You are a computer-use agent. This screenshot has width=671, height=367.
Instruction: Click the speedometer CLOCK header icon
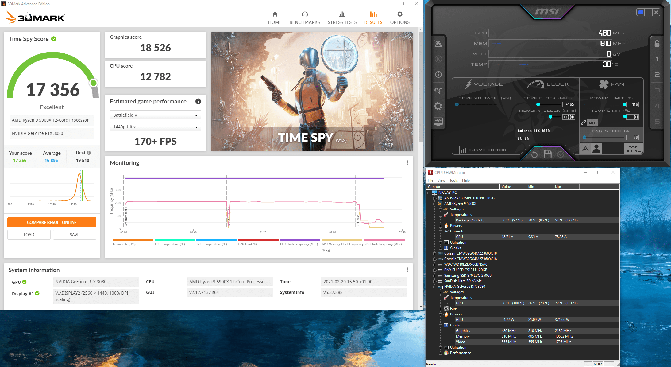pos(535,84)
